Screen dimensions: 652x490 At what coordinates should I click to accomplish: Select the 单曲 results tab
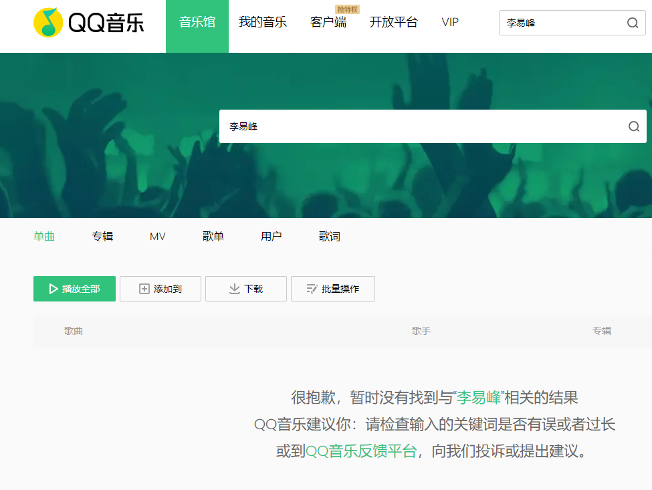(x=44, y=237)
